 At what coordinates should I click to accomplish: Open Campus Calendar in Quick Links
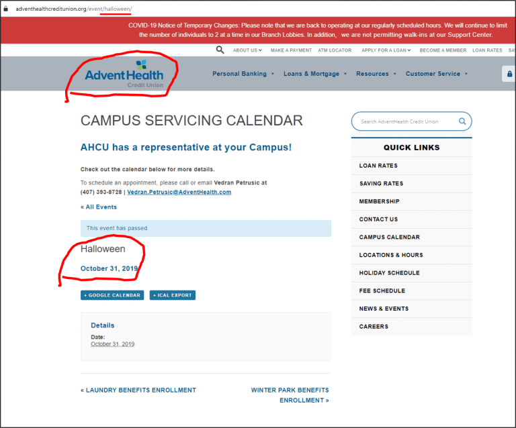[411, 237]
